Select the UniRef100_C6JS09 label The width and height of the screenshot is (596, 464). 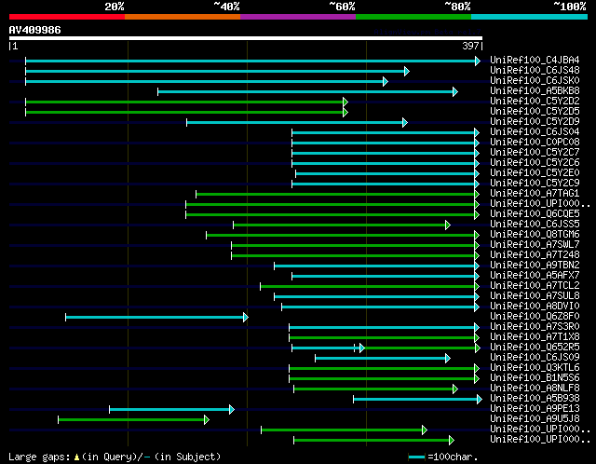535,358
